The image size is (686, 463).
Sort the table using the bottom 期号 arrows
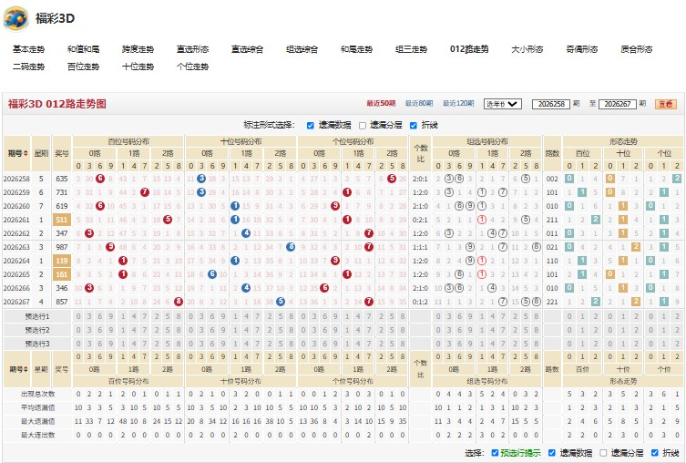coord(26,369)
